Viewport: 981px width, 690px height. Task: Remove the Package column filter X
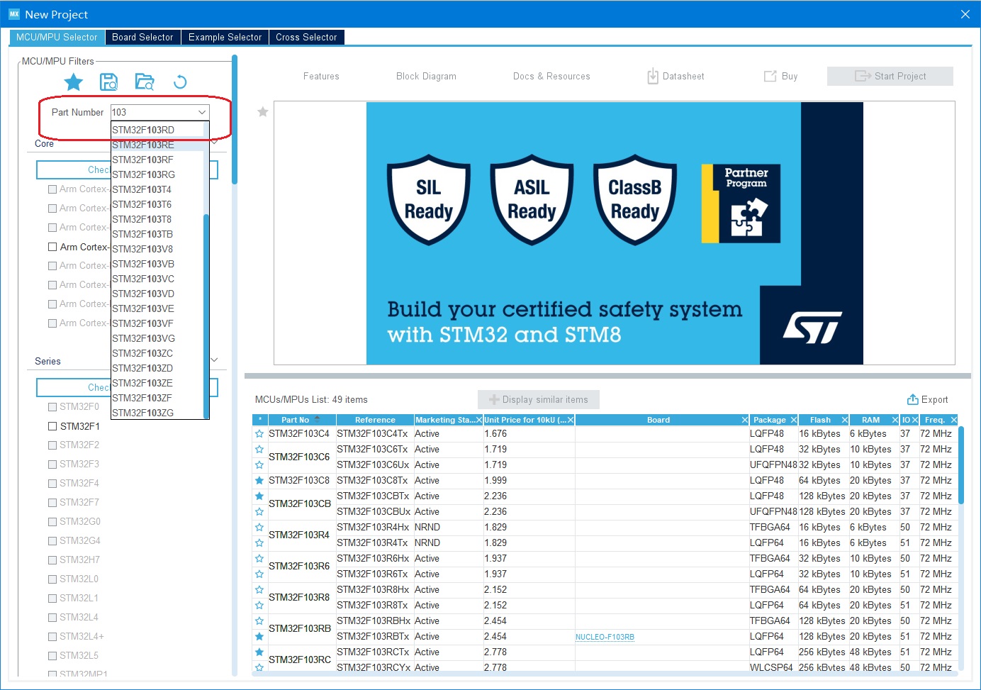[x=794, y=420]
